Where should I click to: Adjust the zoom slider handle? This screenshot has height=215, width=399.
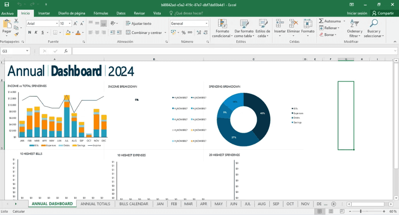coord(361,211)
